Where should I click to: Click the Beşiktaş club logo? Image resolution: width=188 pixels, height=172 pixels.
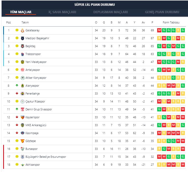click(22, 46)
